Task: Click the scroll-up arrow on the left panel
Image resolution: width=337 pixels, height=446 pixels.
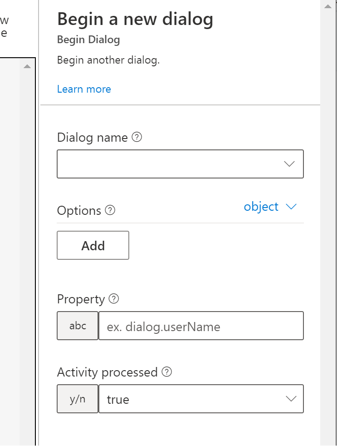Action: pyautogui.click(x=27, y=66)
